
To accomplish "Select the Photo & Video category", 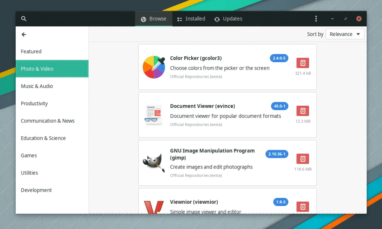I will pos(52,69).
